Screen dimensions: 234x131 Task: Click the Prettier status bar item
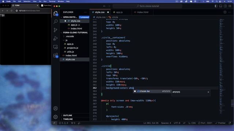[220, 123]
